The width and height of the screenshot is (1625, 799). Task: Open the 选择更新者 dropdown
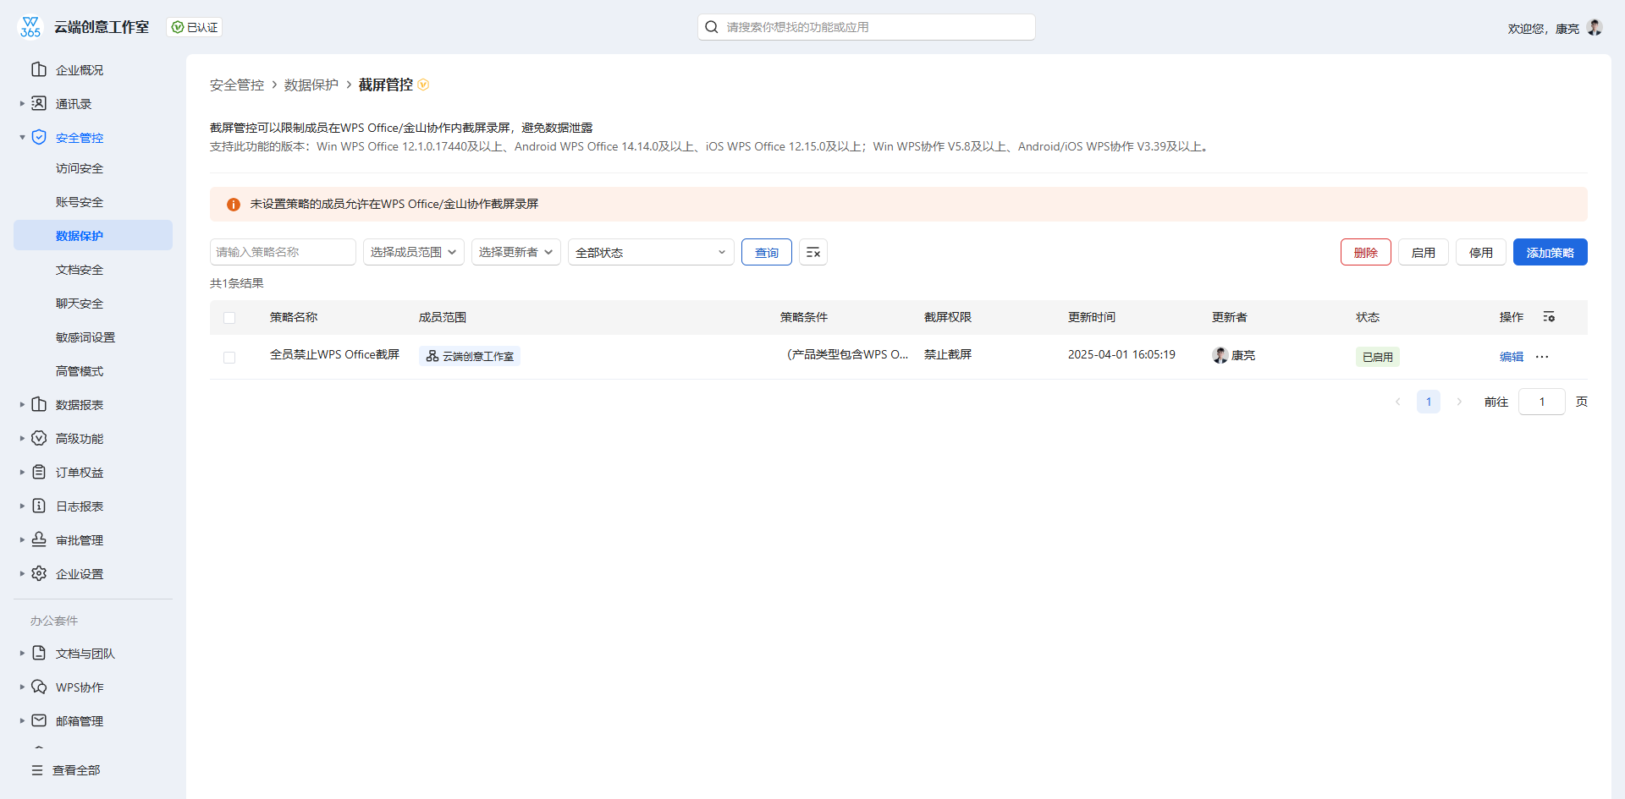515,252
